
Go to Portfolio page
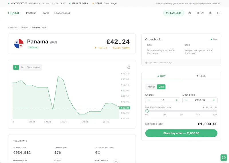click(x=31, y=13)
